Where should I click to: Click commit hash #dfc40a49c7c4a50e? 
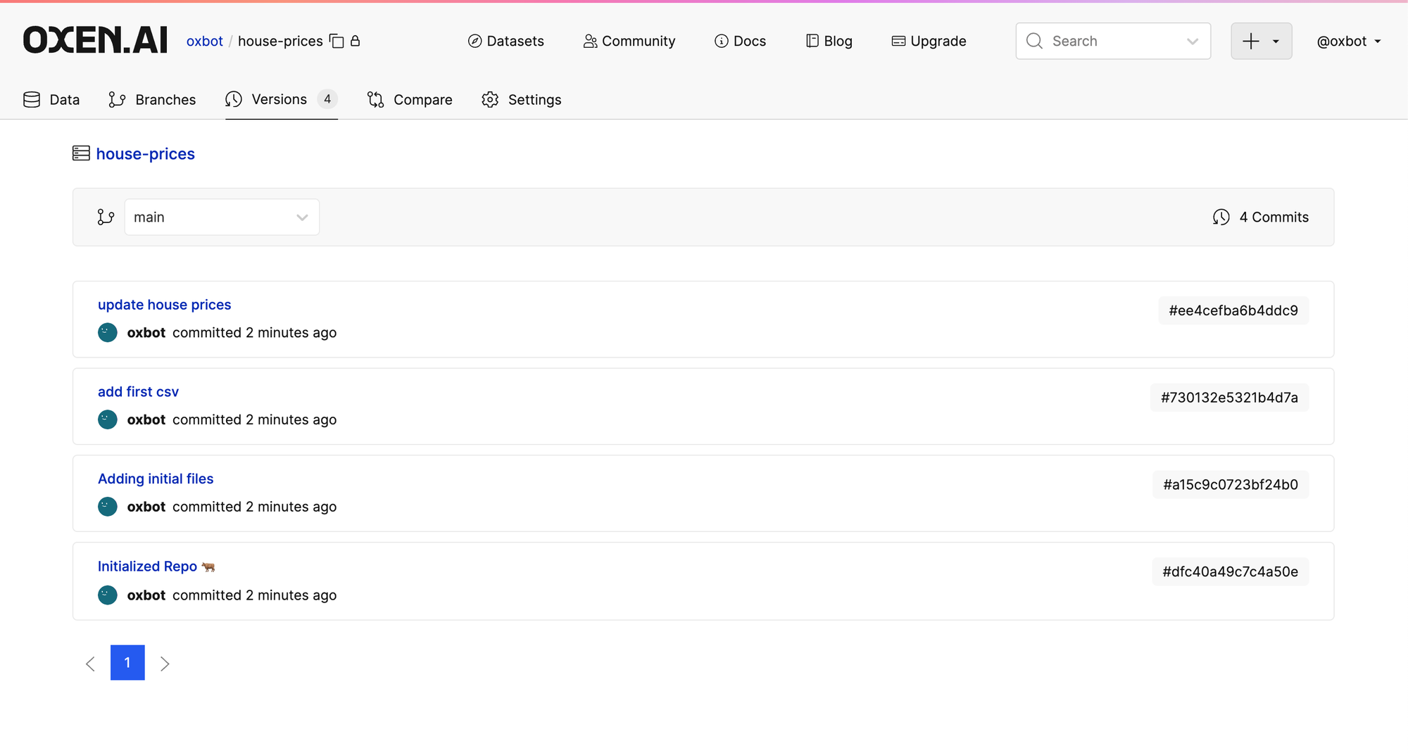point(1231,571)
